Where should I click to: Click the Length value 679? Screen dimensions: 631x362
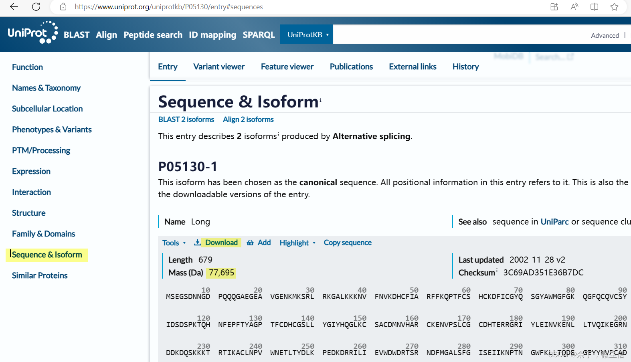(x=205, y=260)
